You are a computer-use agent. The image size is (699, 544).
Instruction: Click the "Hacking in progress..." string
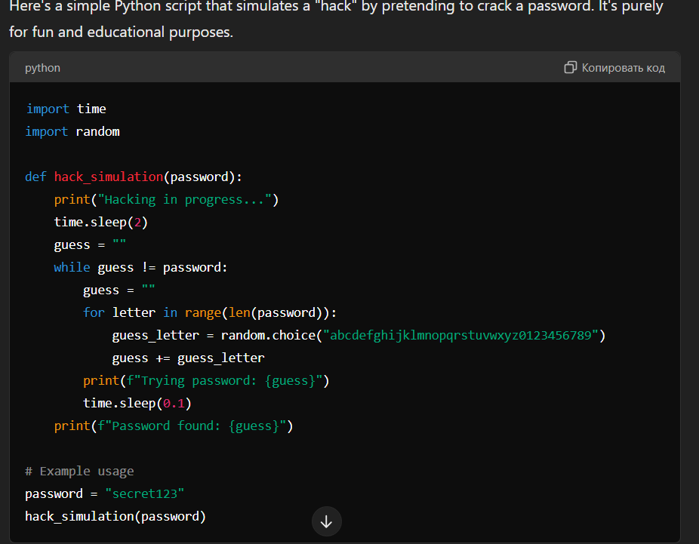coord(184,200)
